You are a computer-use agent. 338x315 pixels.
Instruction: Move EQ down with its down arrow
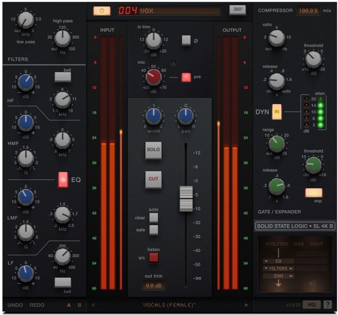tap(266, 261)
